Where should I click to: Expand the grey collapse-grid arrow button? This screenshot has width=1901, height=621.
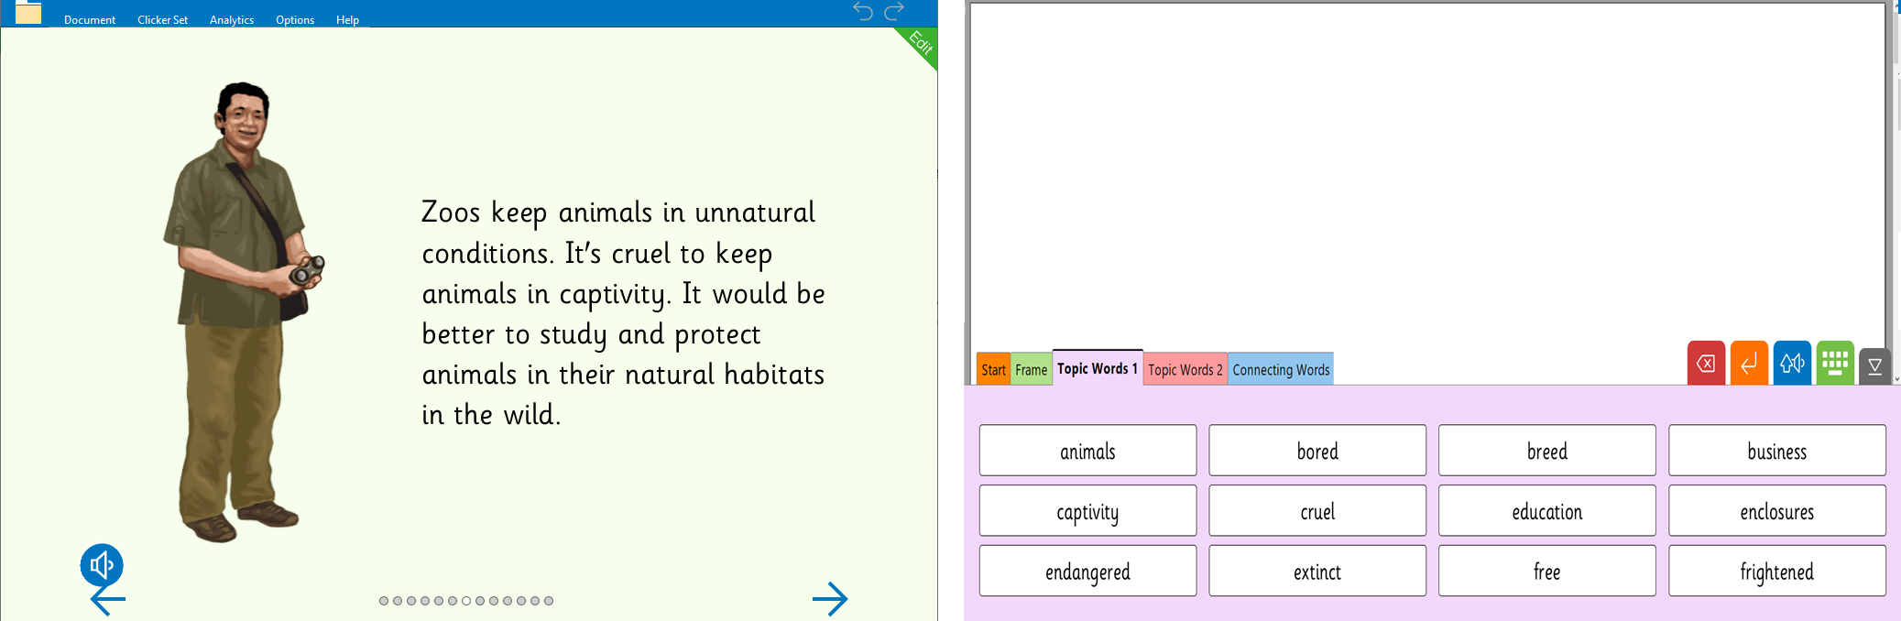tap(1874, 366)
